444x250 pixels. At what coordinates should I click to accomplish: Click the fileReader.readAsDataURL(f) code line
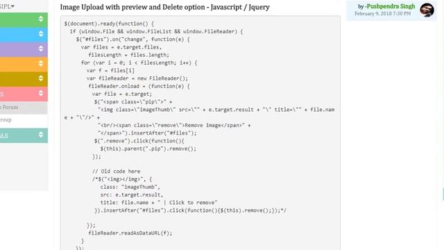[x=130, y=233]
